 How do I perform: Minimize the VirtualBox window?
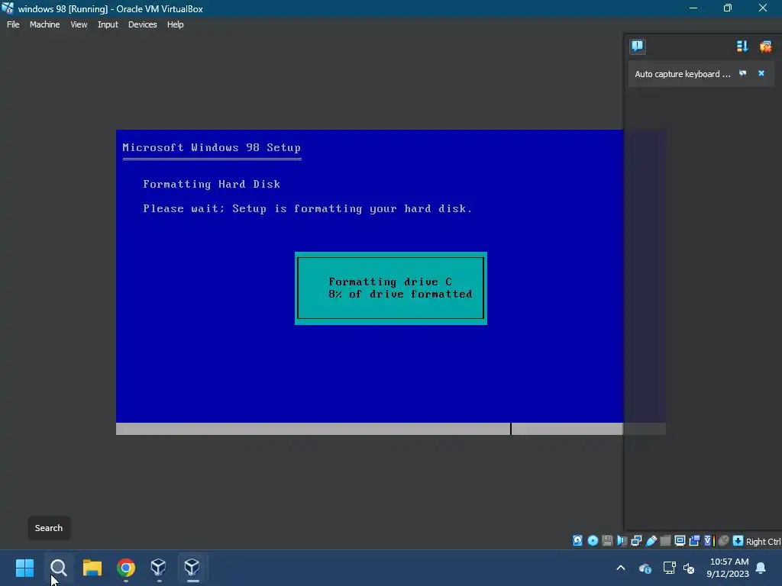point(693,8)
